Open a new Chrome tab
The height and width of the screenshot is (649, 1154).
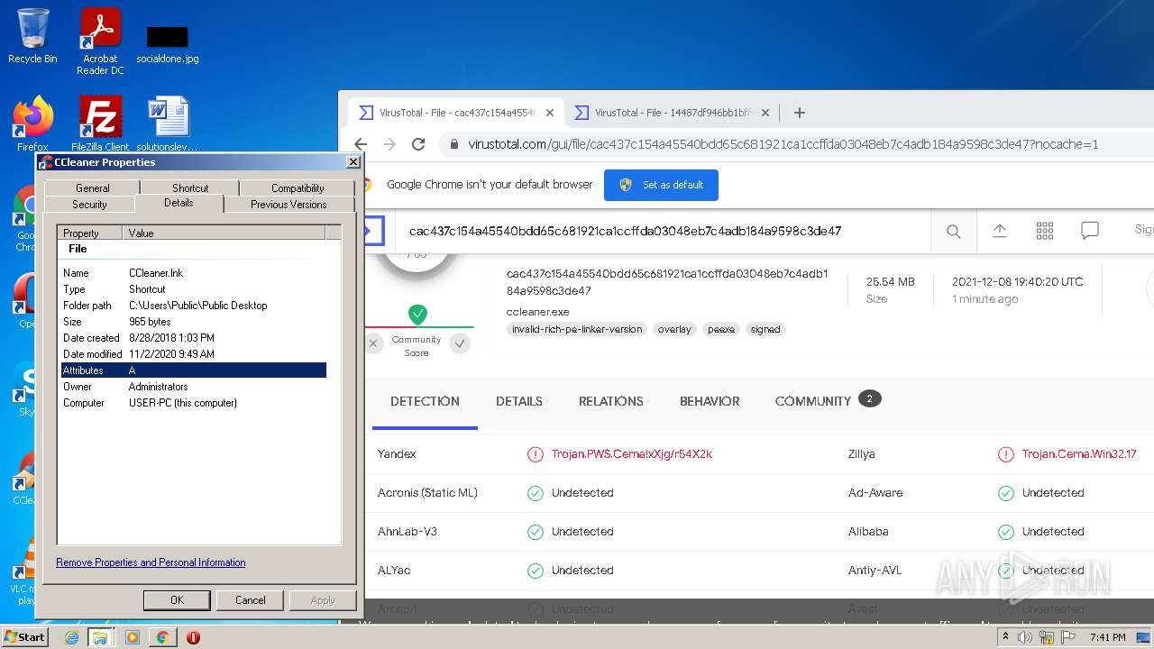coord(799,113)
